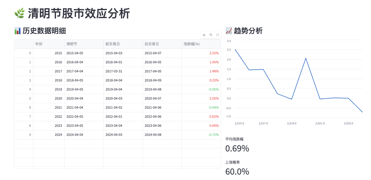This screenshot has width=371, height=180.
Task: Click the 2022-04-01 前交易日 cell
Action: click(x=123, y=116)
